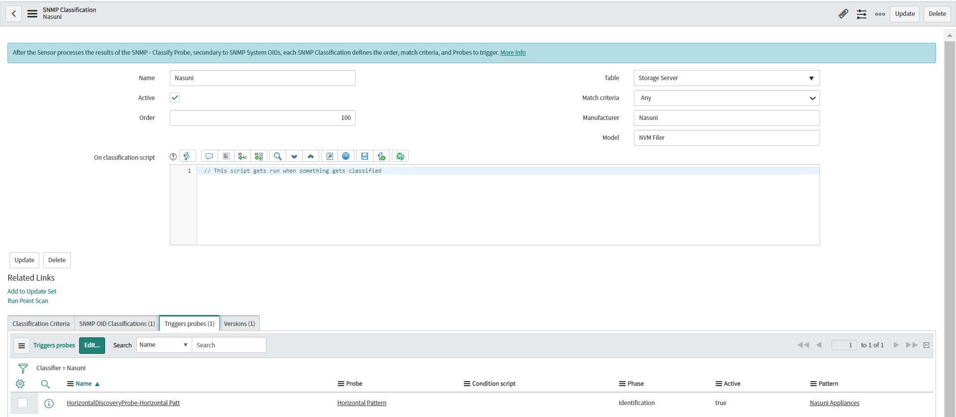Open the Search field Name dropdown
Viewport: 956px width, 417px height.
pos(164,345)
